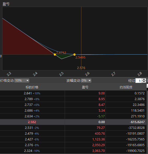
Task: Select the yellow breakeven marker at 2.4752
Action: (55, 54)
